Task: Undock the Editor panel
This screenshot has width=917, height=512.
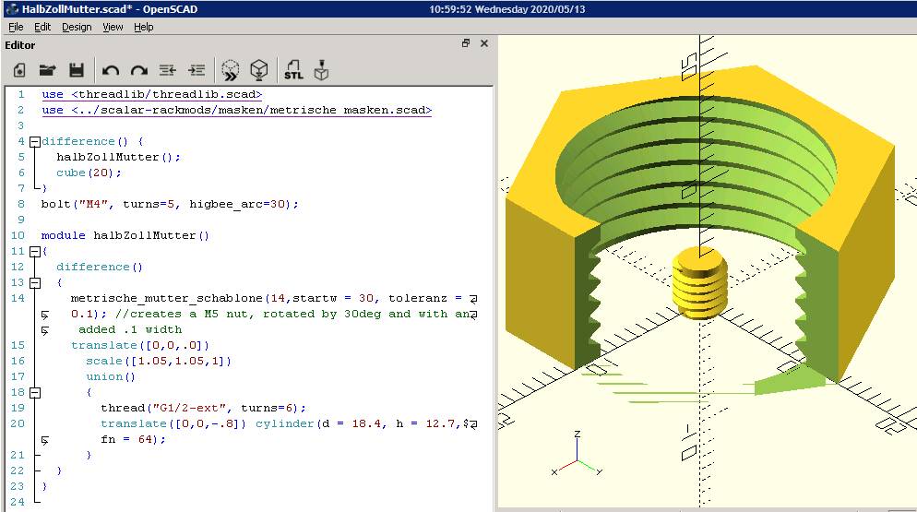Action: coord(466,43)
